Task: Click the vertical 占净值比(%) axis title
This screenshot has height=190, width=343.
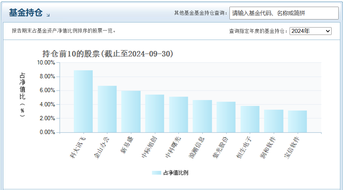Action: point(22,94)
